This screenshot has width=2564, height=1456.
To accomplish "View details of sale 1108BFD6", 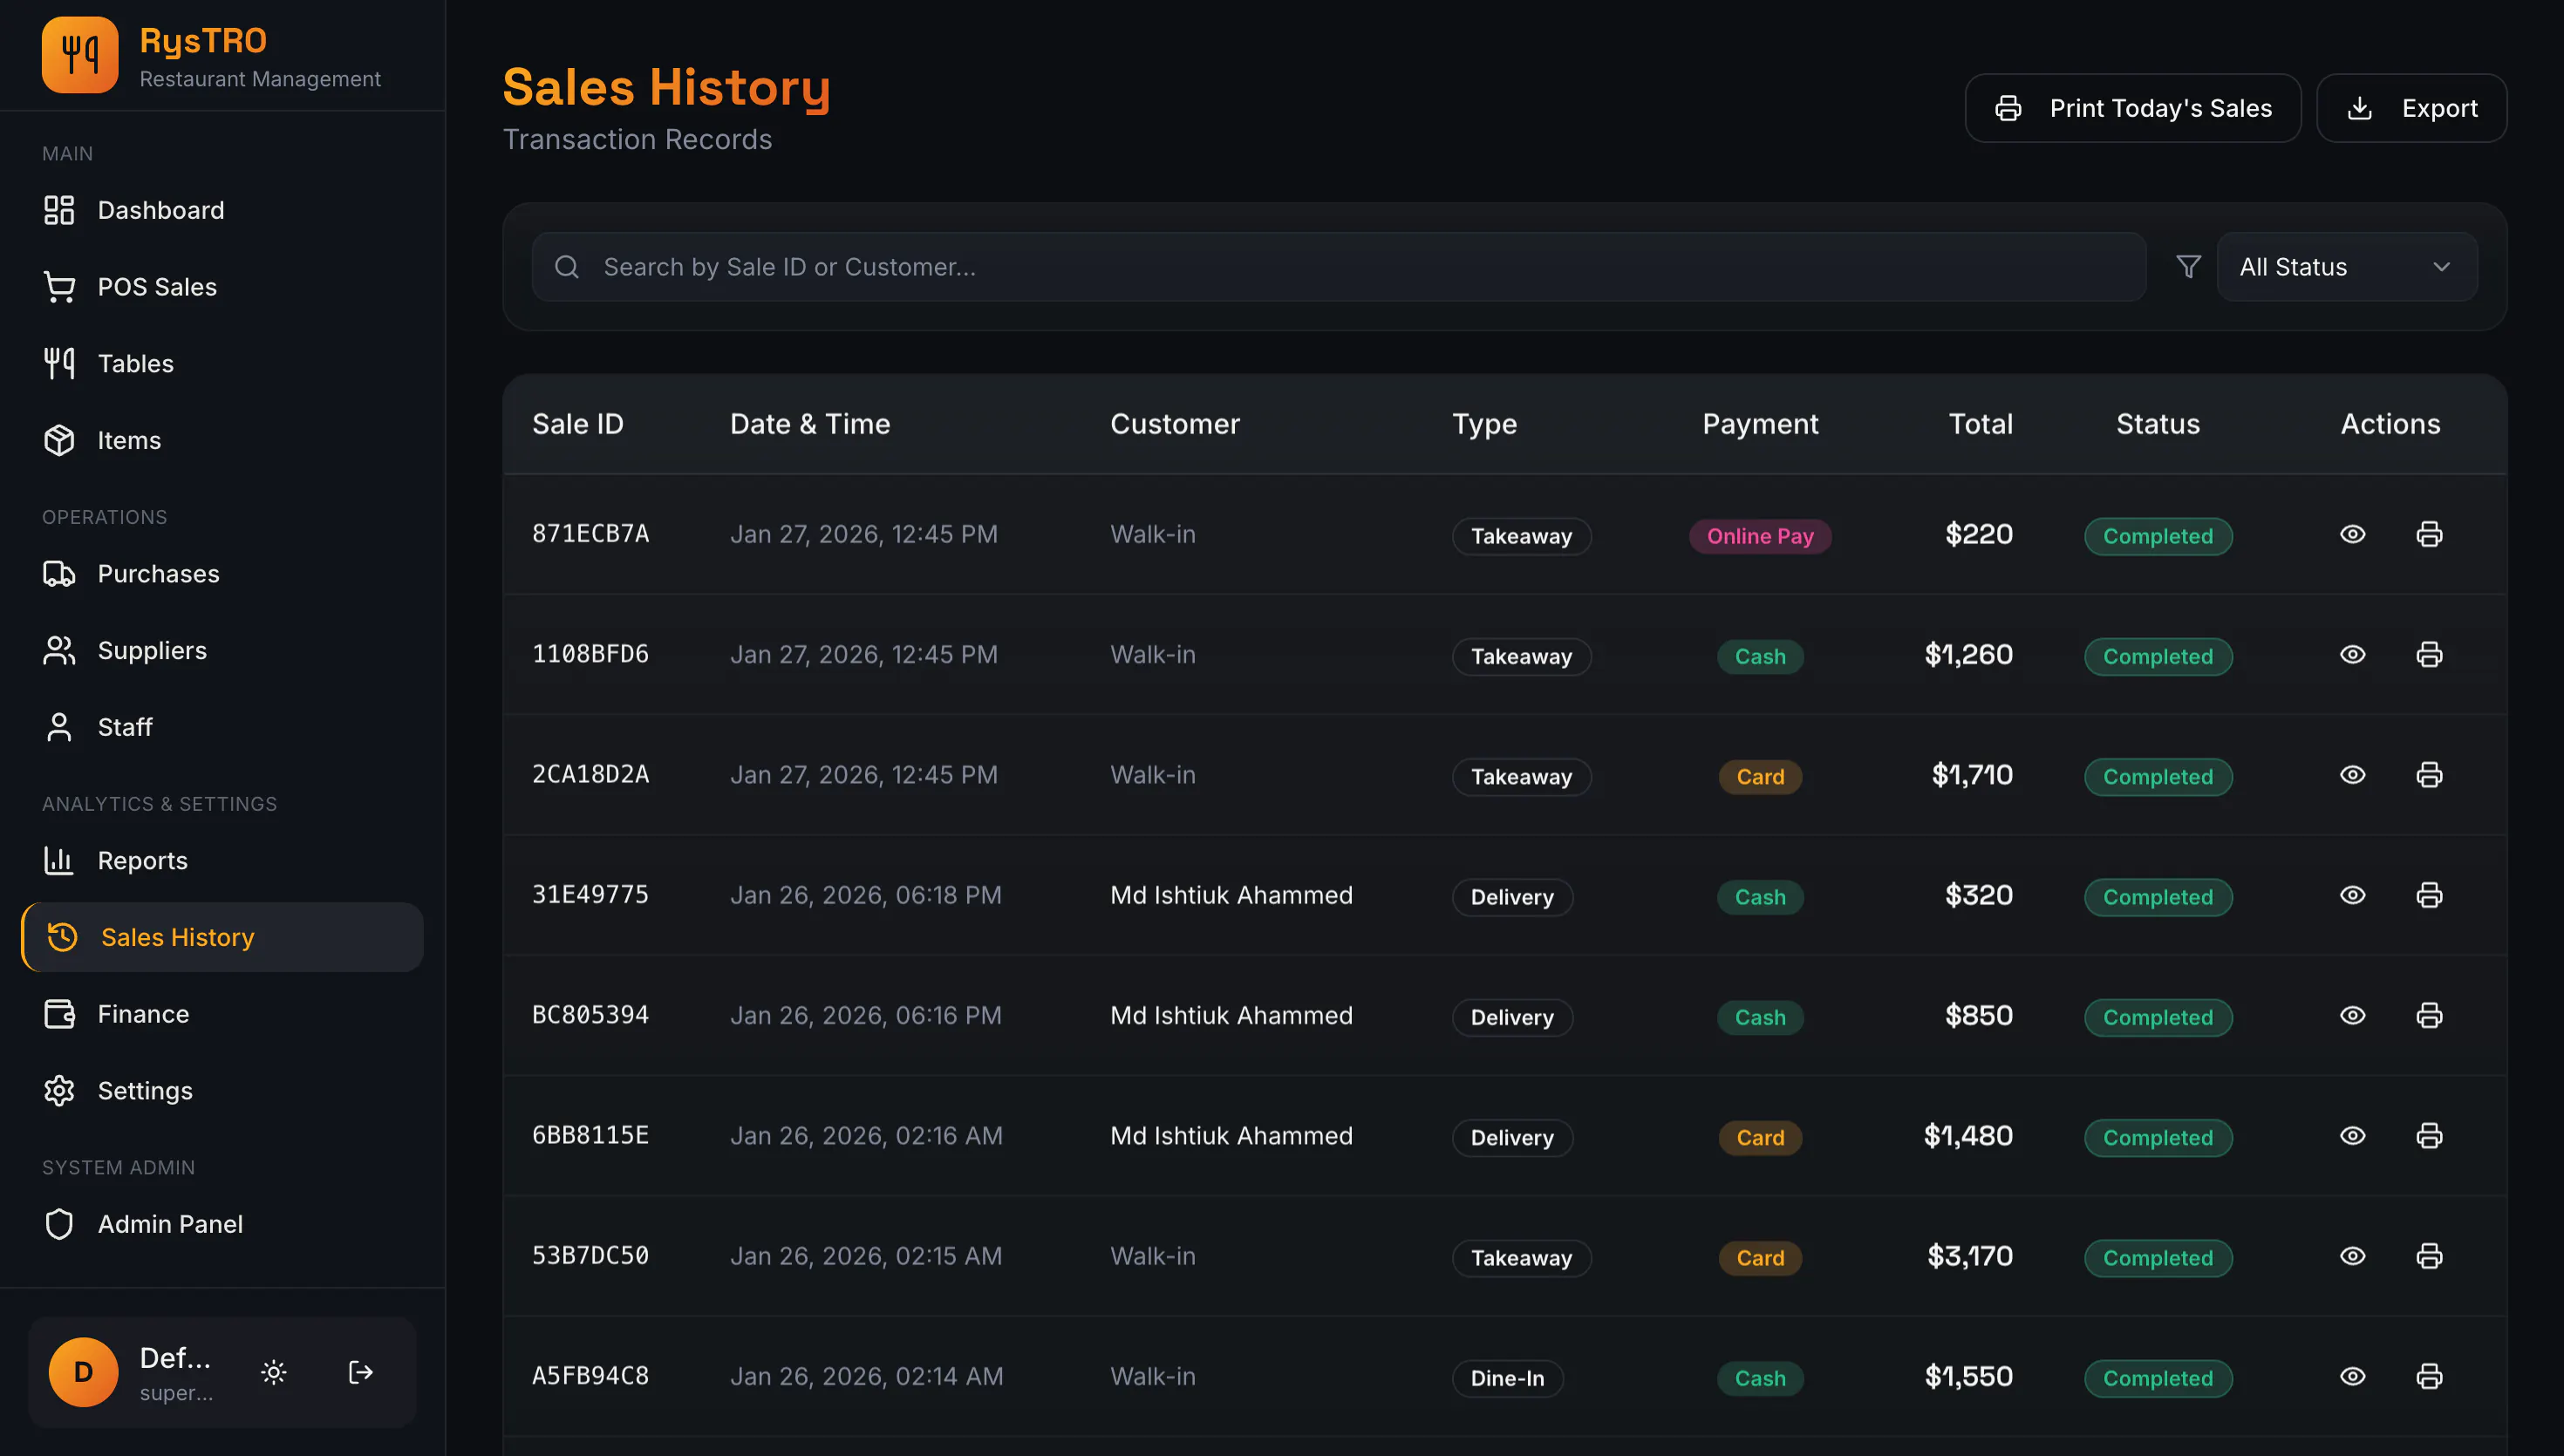I will 2353,654.
